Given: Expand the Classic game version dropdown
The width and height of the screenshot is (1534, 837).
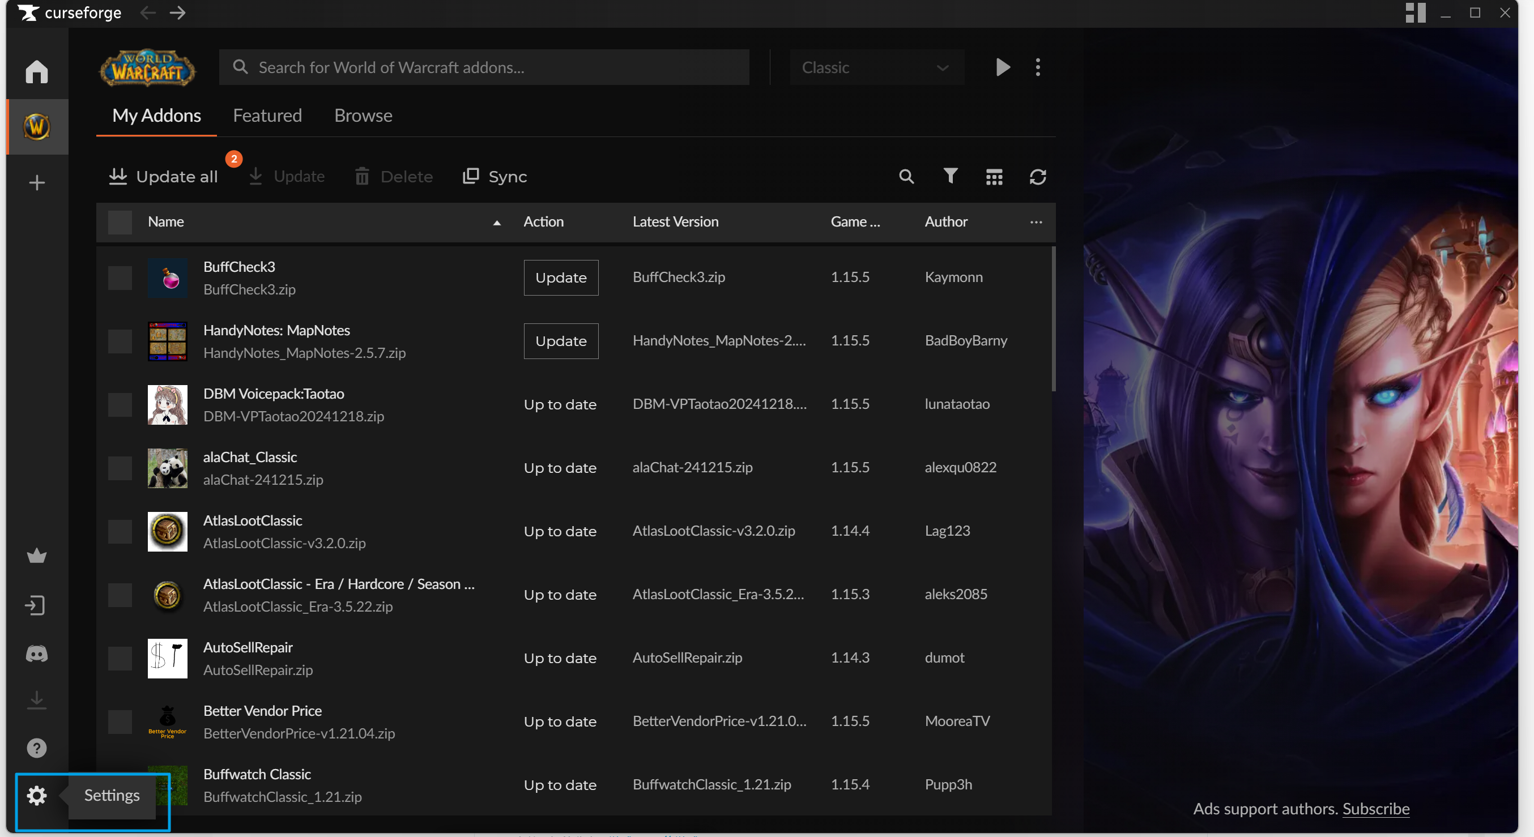Looking at the screenshot, I should coord(876,67).
